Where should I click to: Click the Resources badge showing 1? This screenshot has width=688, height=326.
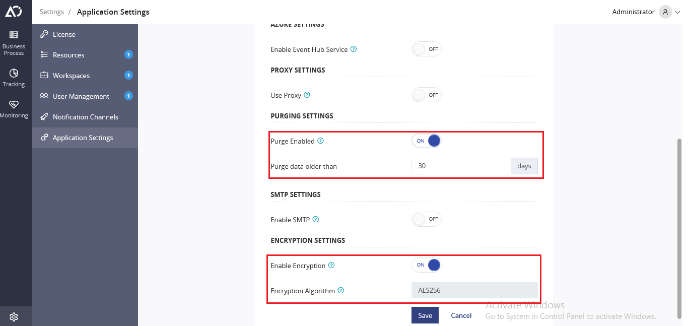128,55
